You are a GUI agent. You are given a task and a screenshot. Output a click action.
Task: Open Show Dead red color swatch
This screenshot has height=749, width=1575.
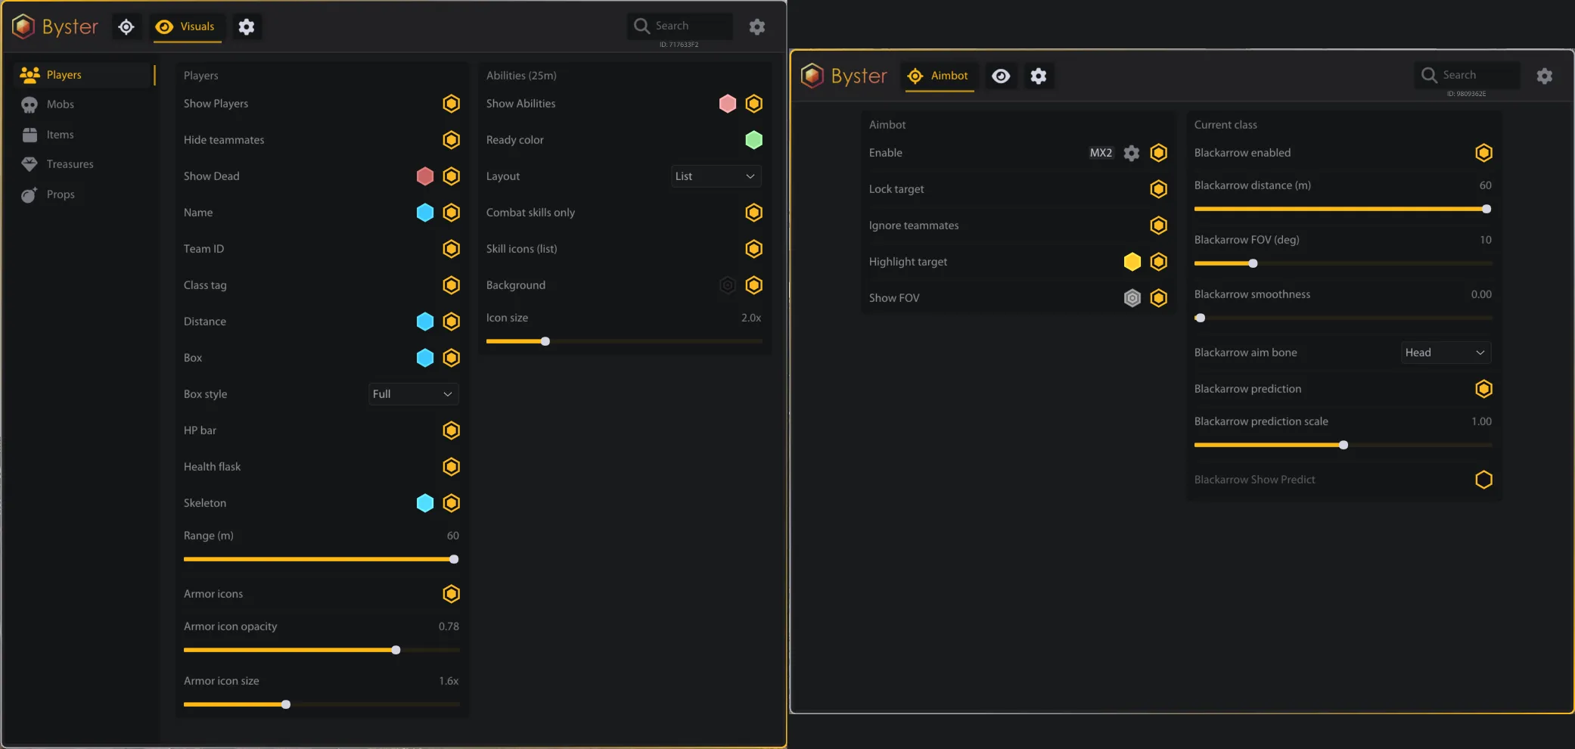point(425,176)
